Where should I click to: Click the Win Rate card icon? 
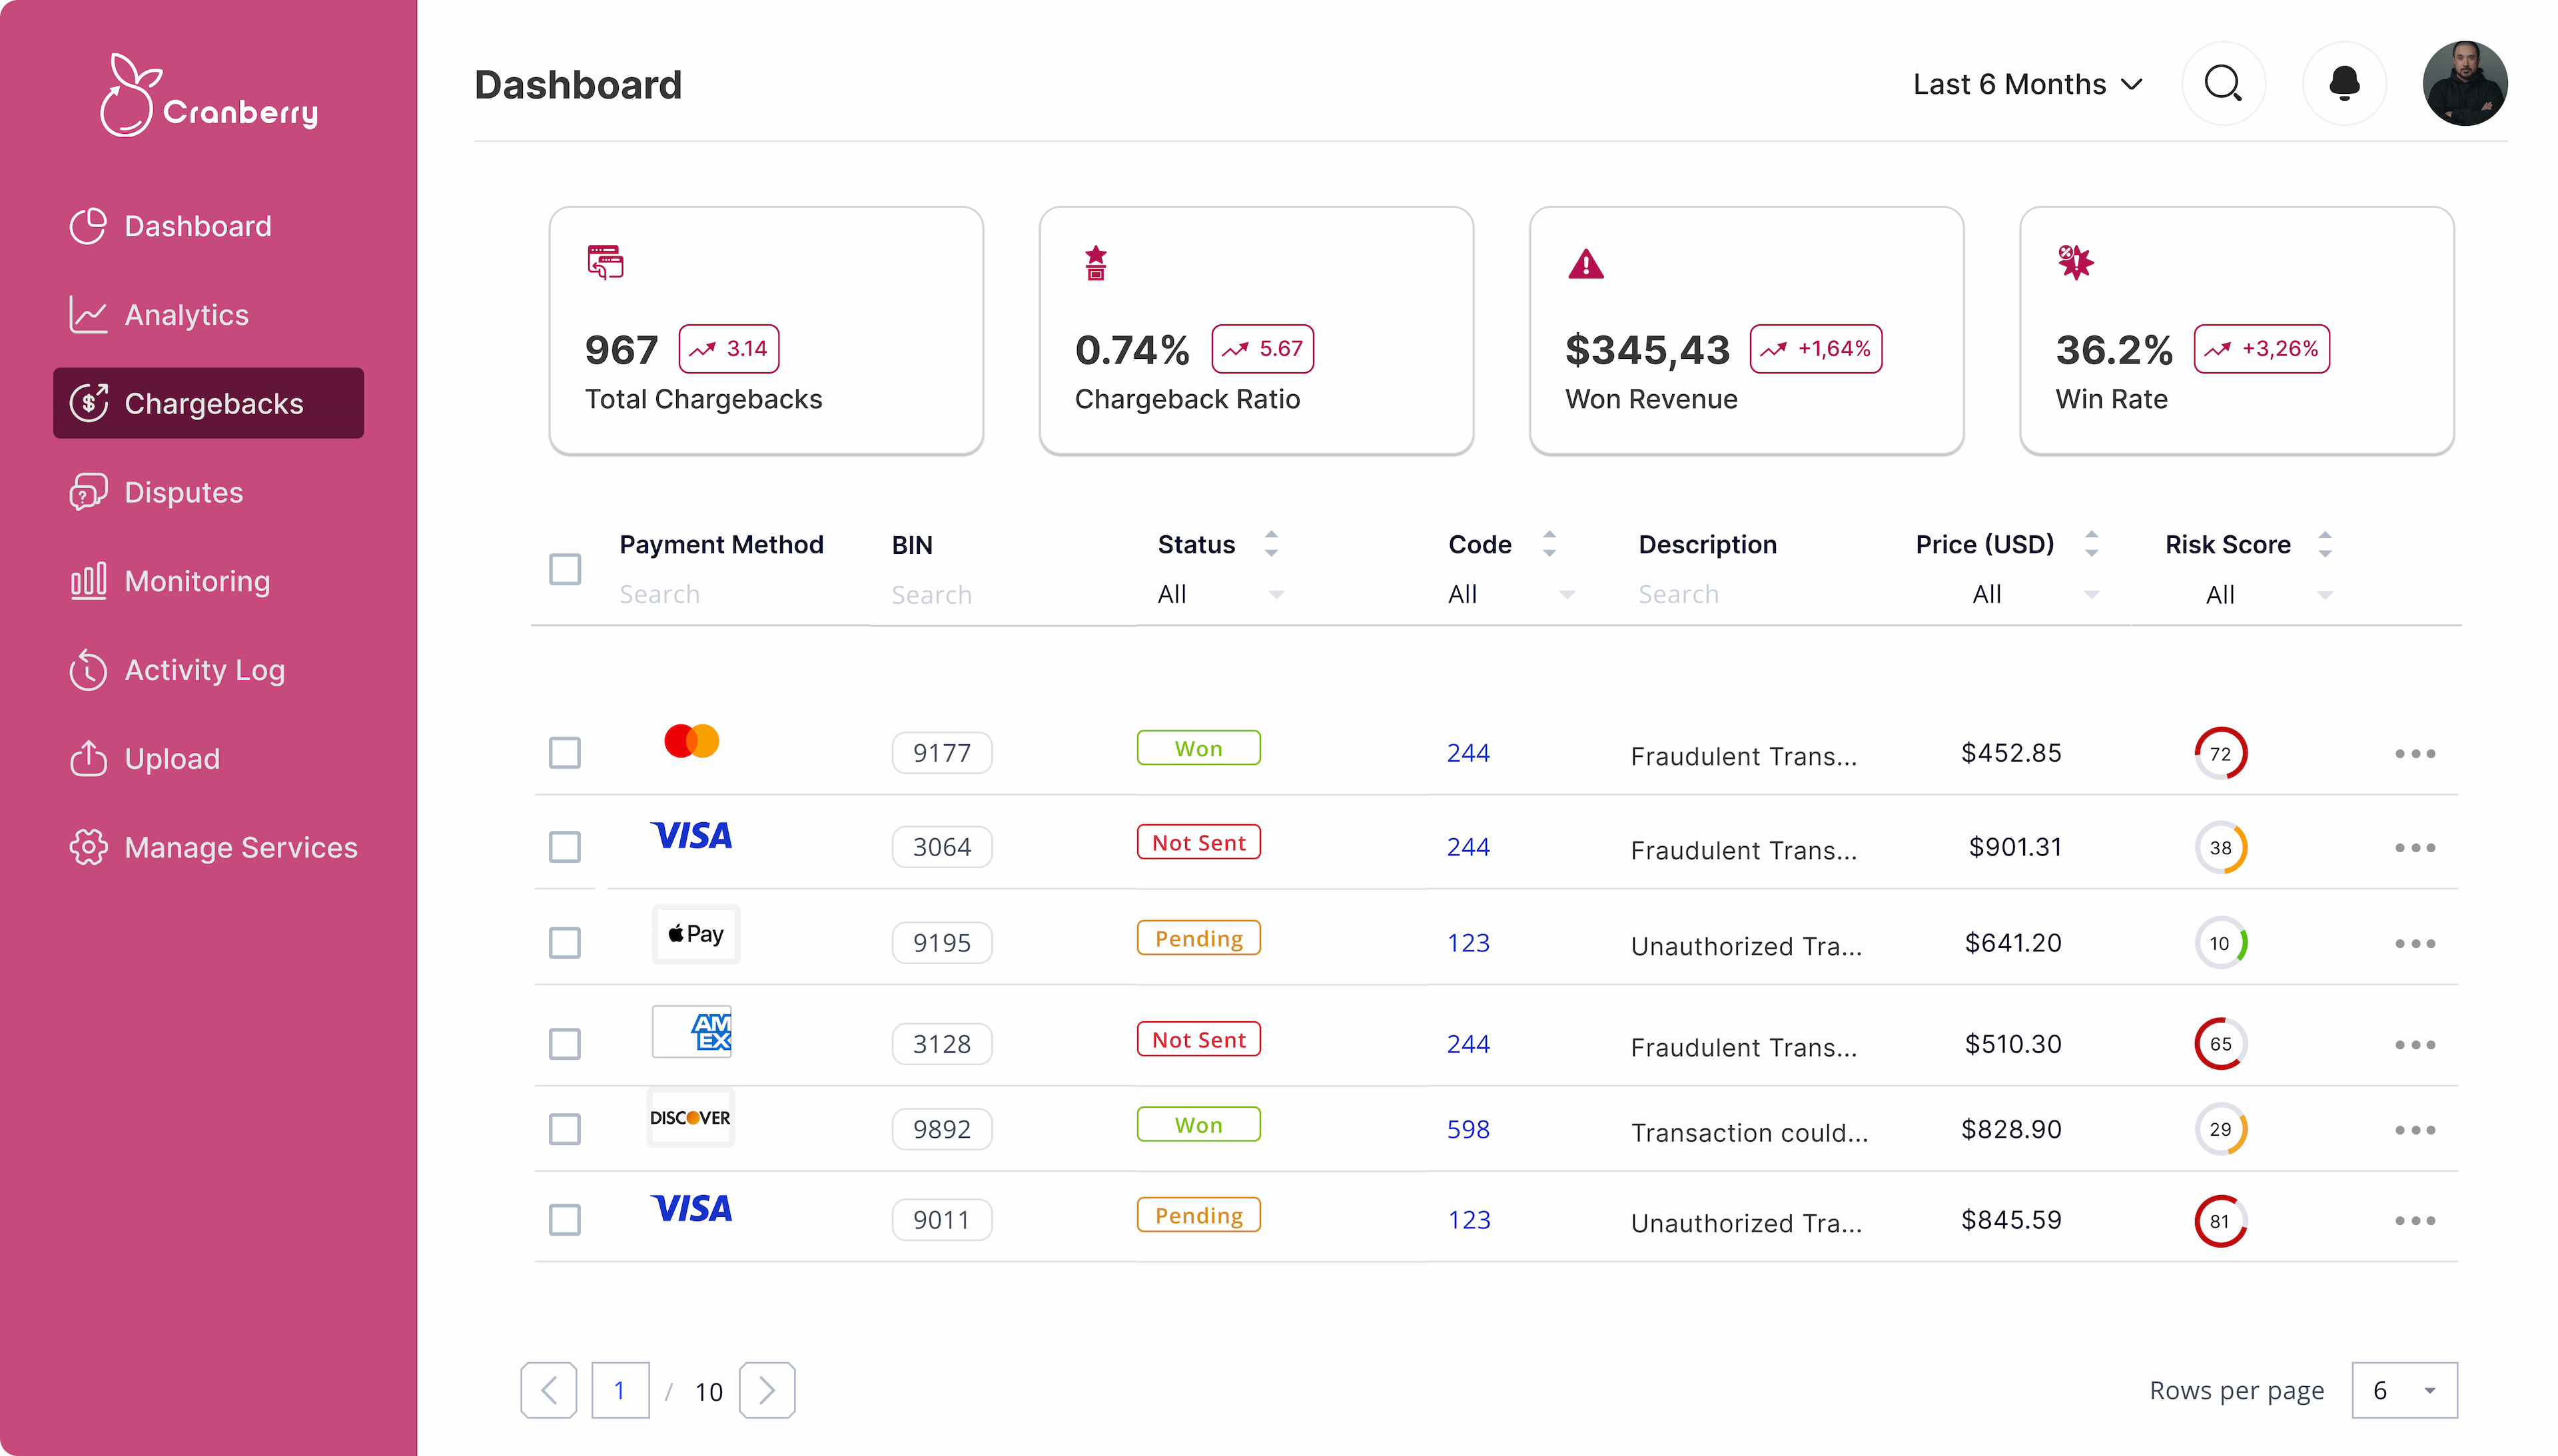pos(2076,262)
